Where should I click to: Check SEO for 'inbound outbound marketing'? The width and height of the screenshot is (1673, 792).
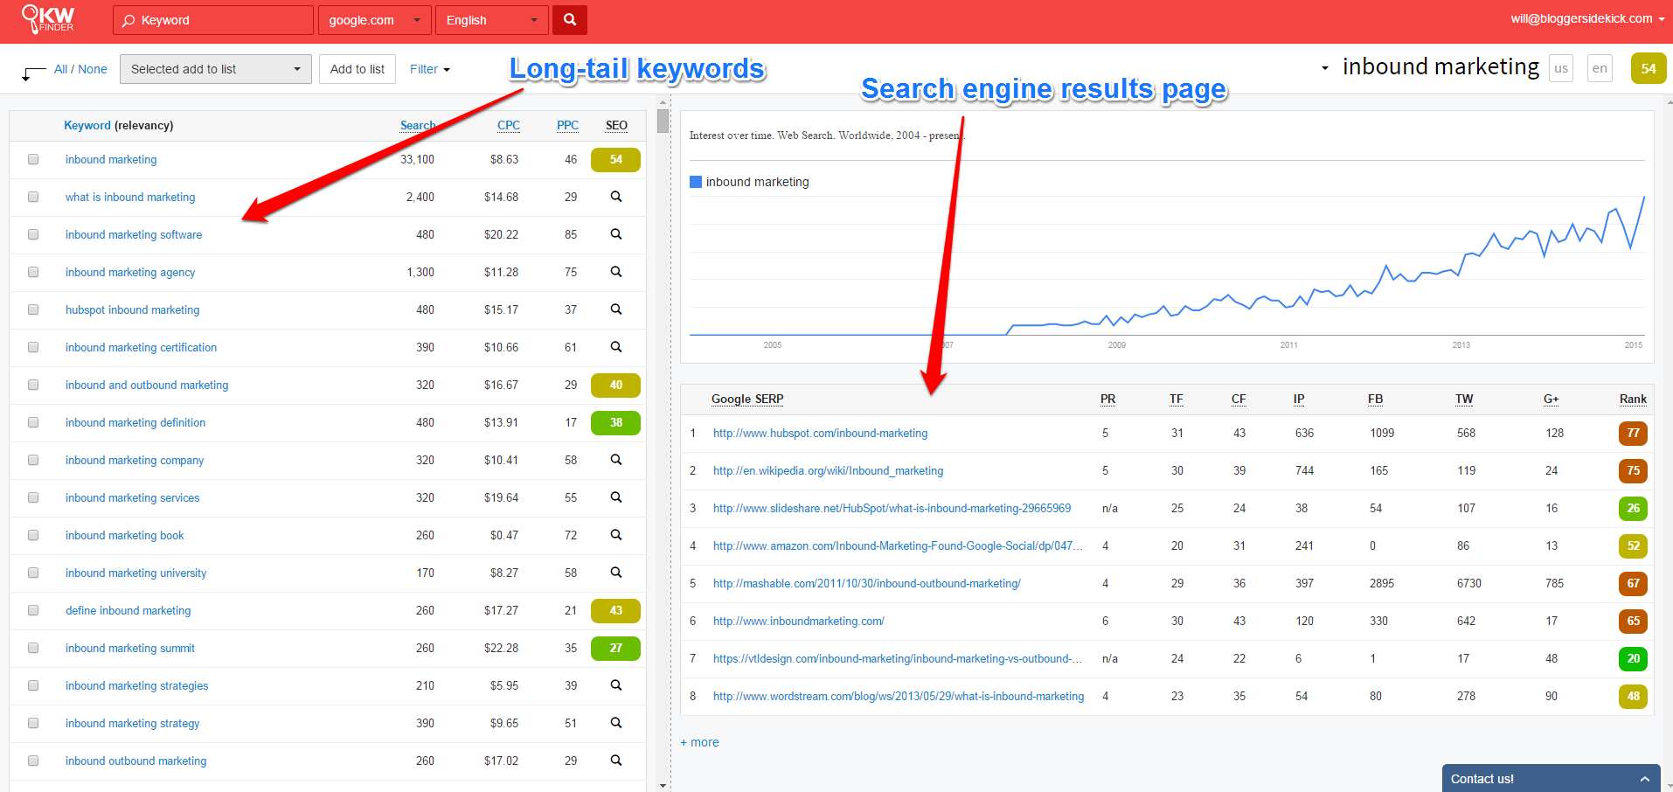pos(616,761)
